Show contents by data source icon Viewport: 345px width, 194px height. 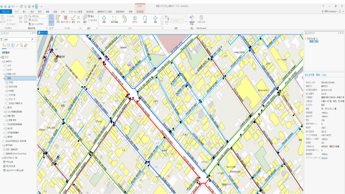[8, 45]
